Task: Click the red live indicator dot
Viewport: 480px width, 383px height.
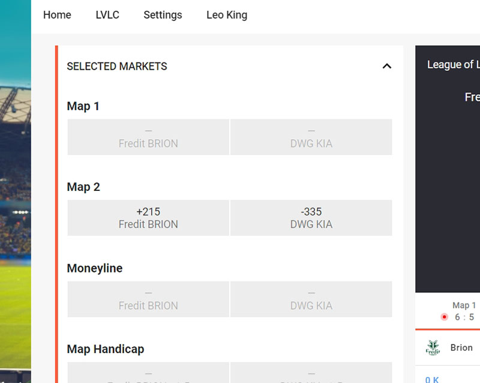Action: pyautogui.click(x=444, y=317)
